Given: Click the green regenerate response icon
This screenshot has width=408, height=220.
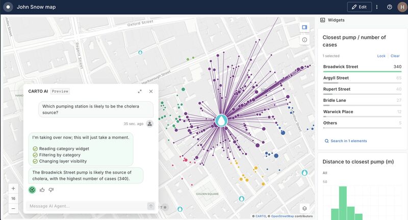Looking at the screenshot, I should pyautogui.click(x=32, y=190).
